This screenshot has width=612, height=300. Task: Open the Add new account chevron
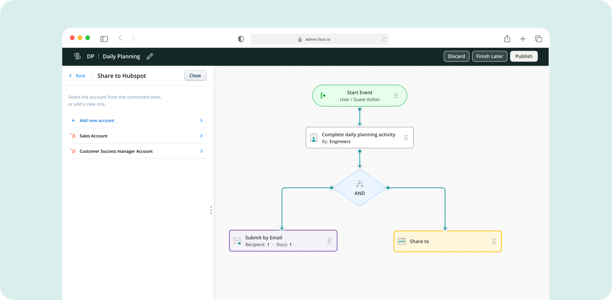[201, 121]
